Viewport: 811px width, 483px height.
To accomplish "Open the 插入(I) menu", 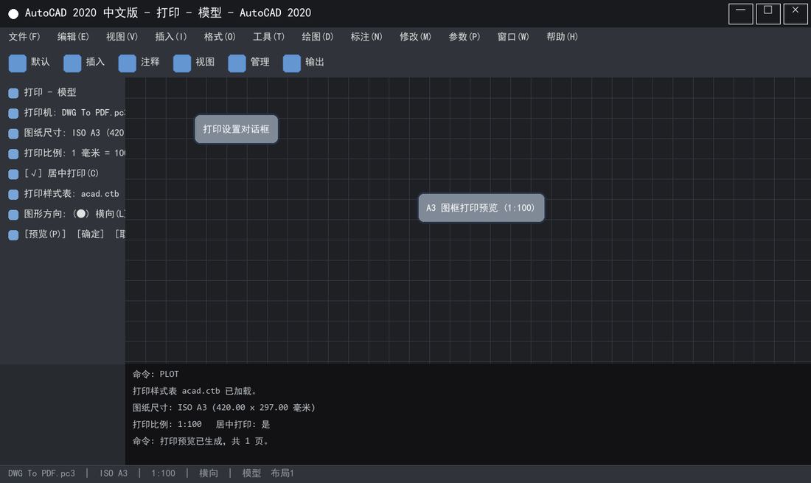I will coord(171,37).
